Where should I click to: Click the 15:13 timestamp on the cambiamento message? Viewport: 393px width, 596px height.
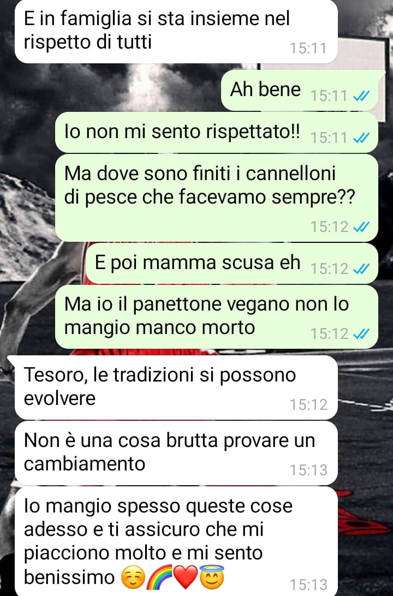coord(308,470)
